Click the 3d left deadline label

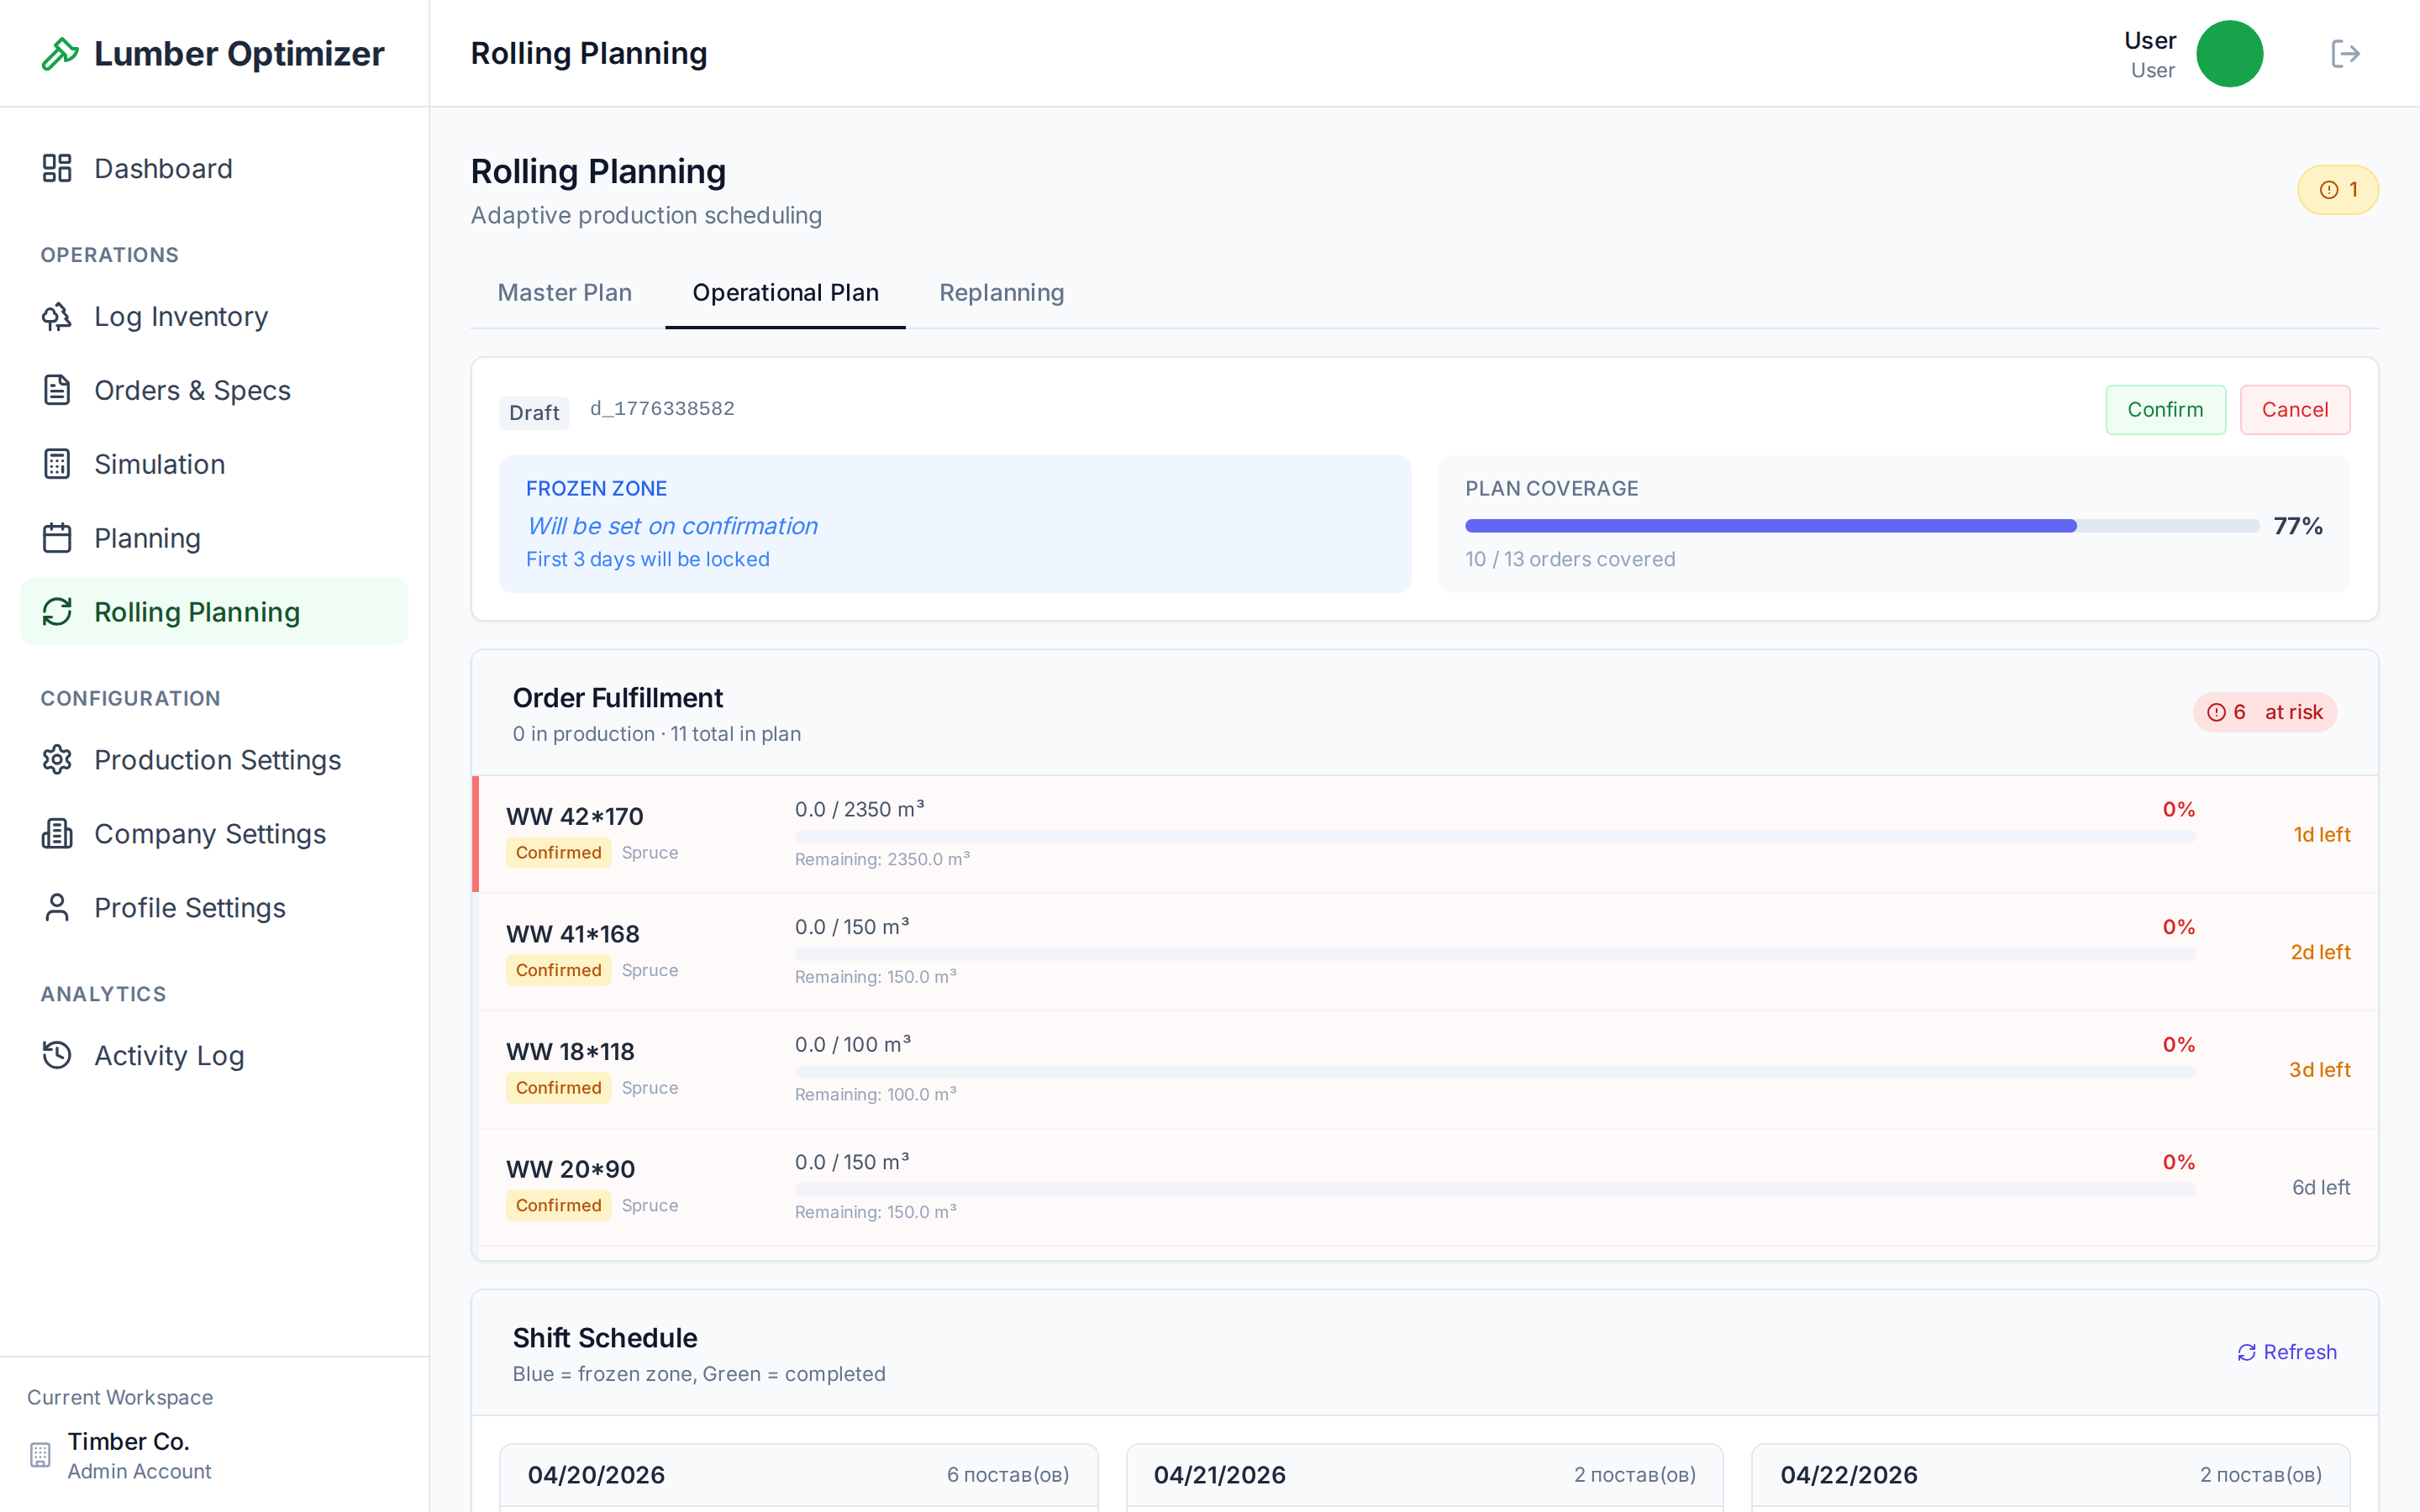pyautogui.click(x=2320, y=1070)
